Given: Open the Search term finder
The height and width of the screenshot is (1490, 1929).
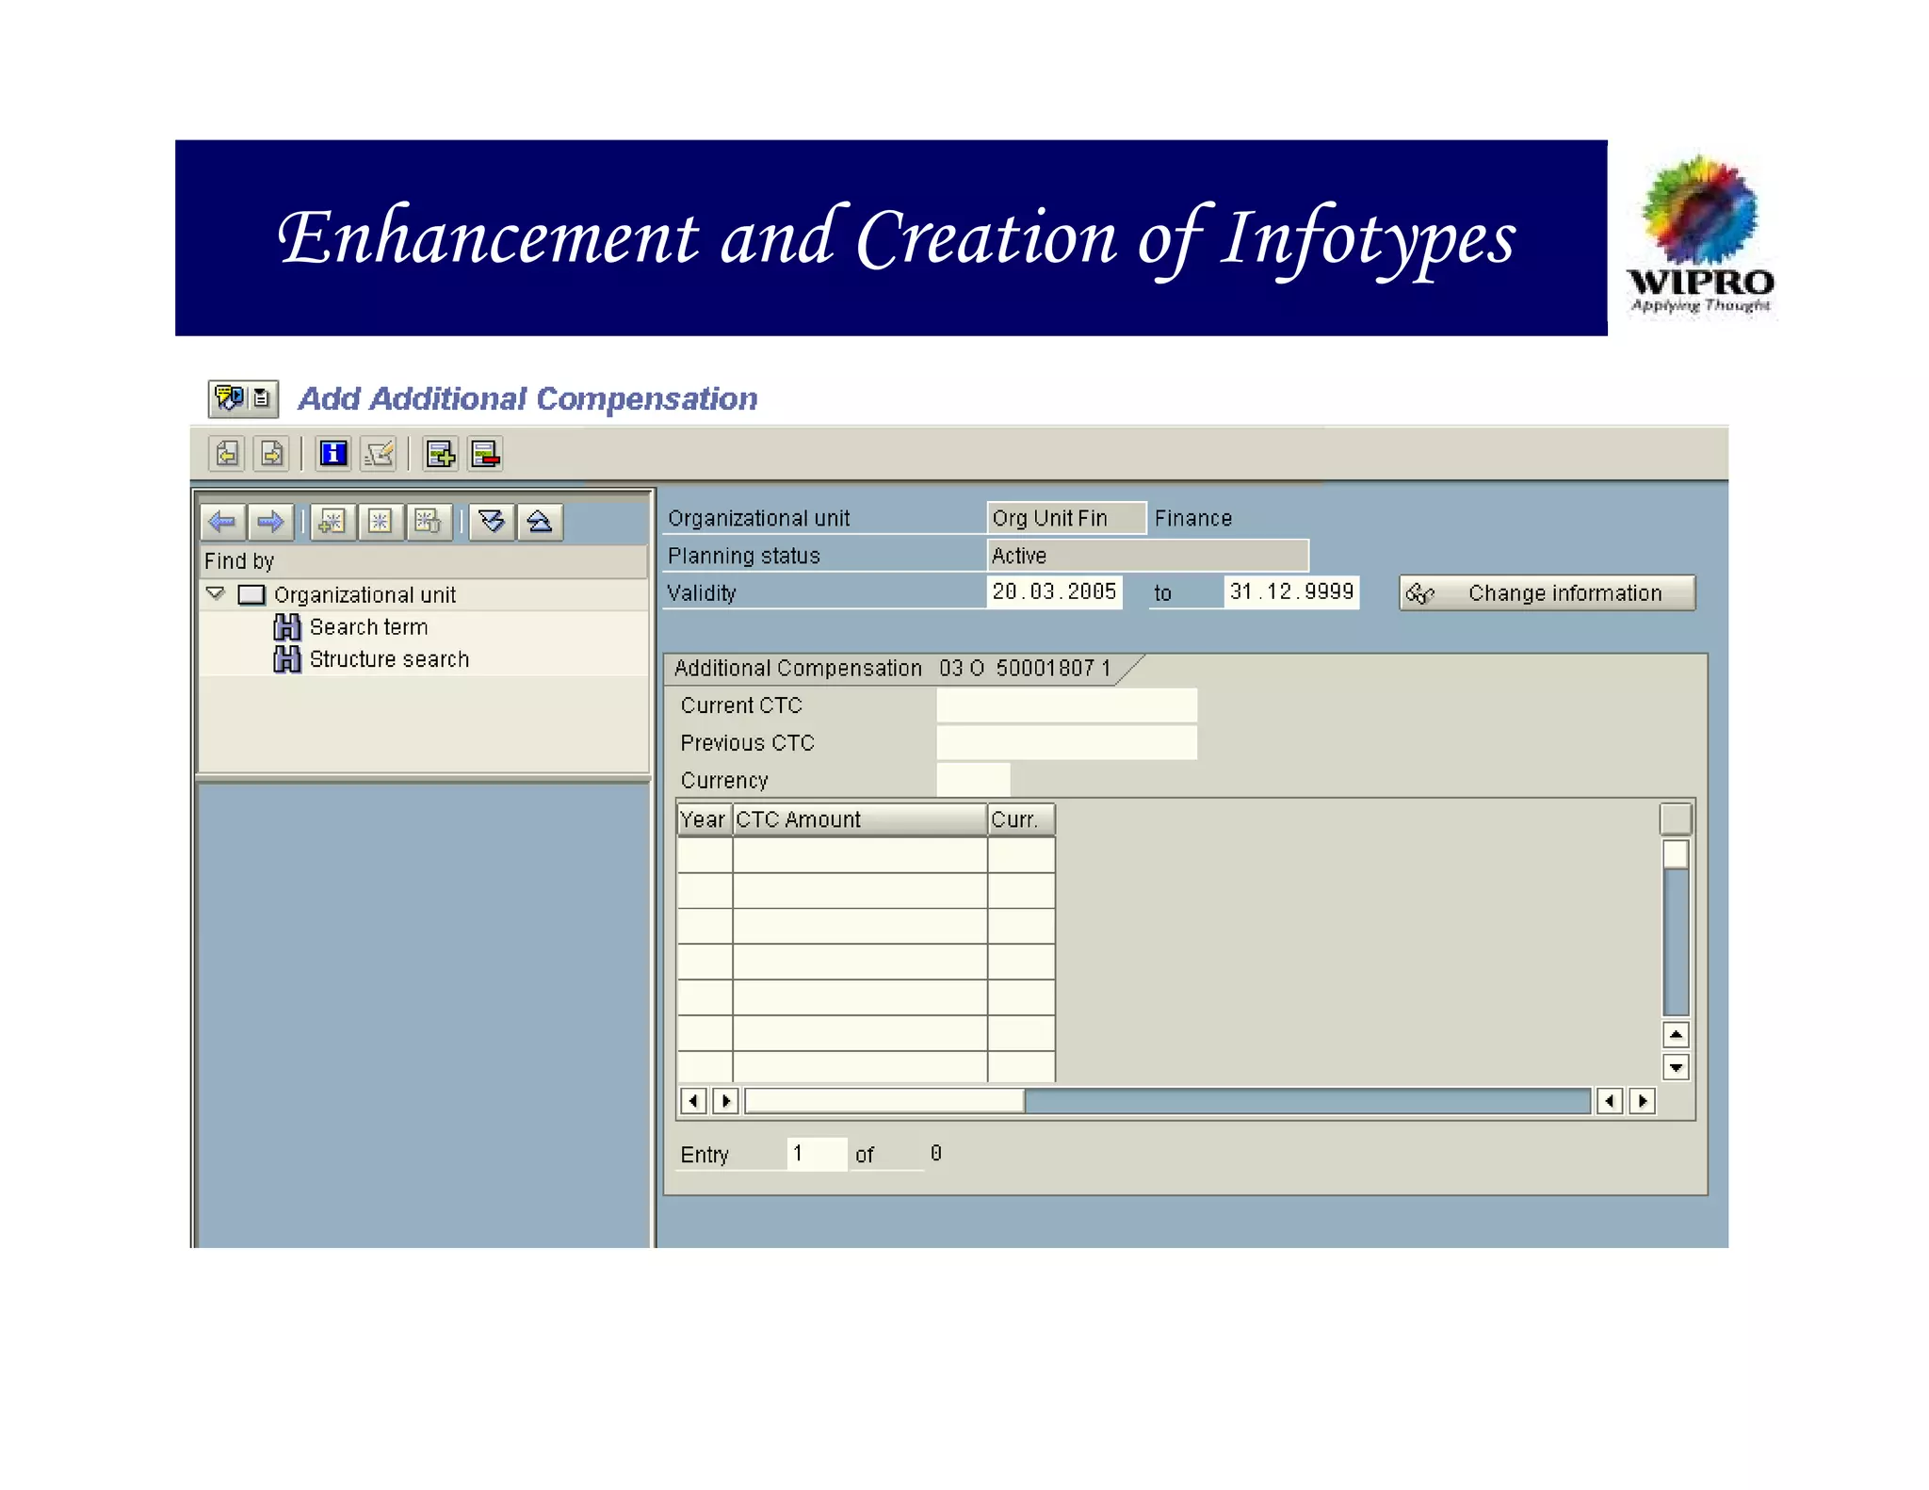Looking at the screenshot, I should [x=368, y=627].
